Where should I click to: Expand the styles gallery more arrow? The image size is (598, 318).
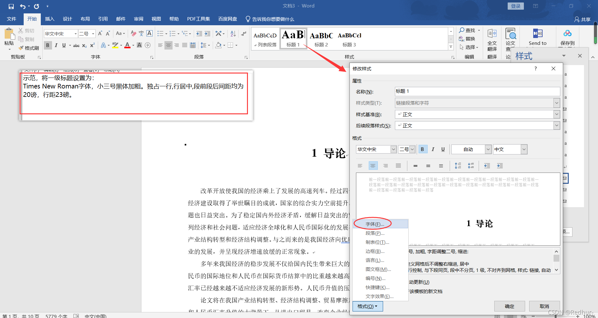coord(451,47)
